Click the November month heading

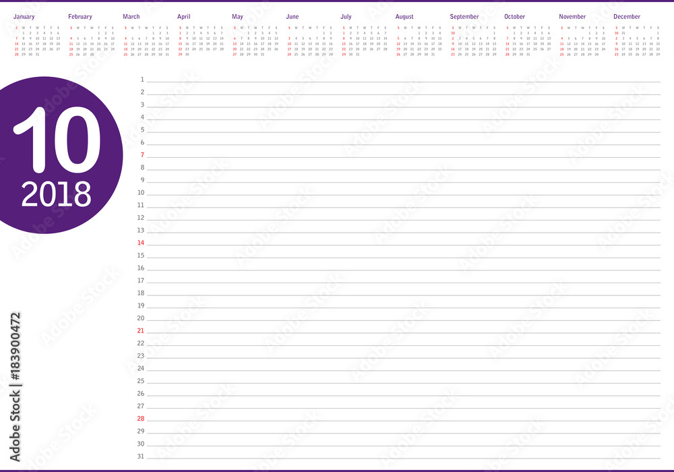pos(572,17)
